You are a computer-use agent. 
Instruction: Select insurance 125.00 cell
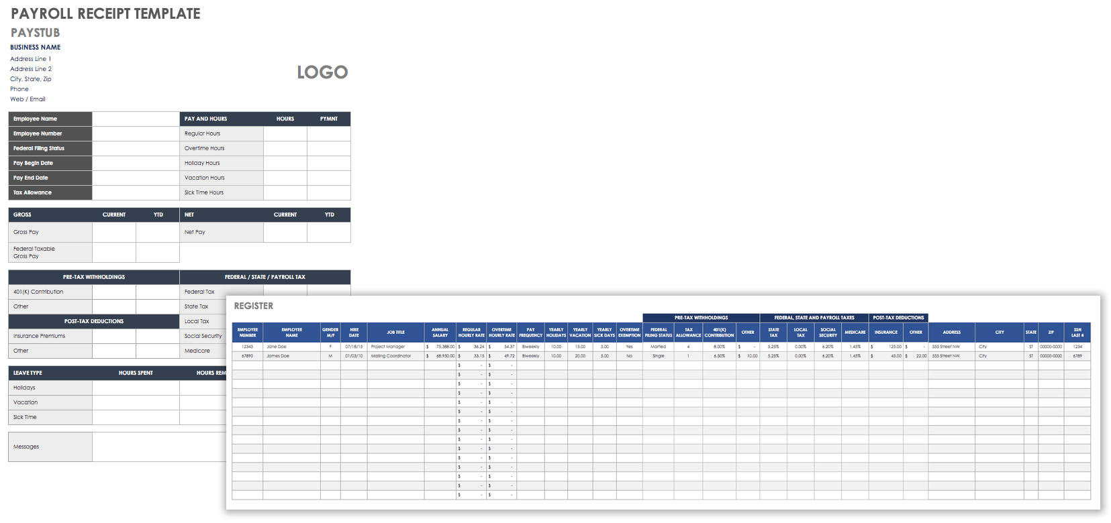coord(886,347)
